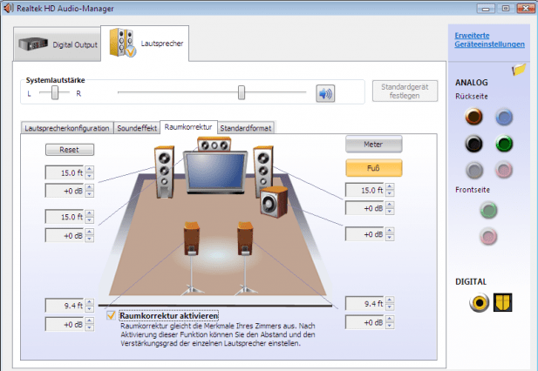
Task: Click rear right 9.4 ft distance field
Action: (x=364, y=303)
